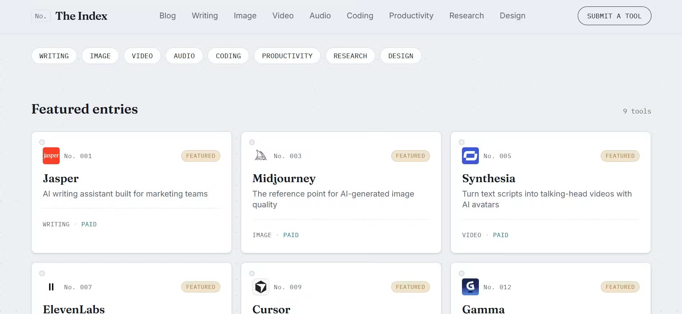Click the Cursor cube logo icon

[x=261, y=287]
